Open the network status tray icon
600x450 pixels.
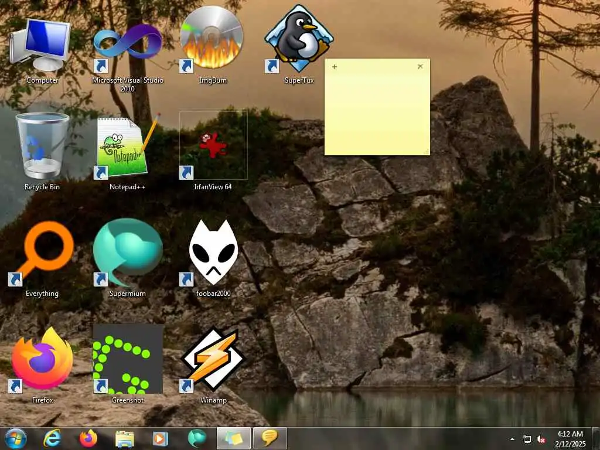click(x=527, y=439)
